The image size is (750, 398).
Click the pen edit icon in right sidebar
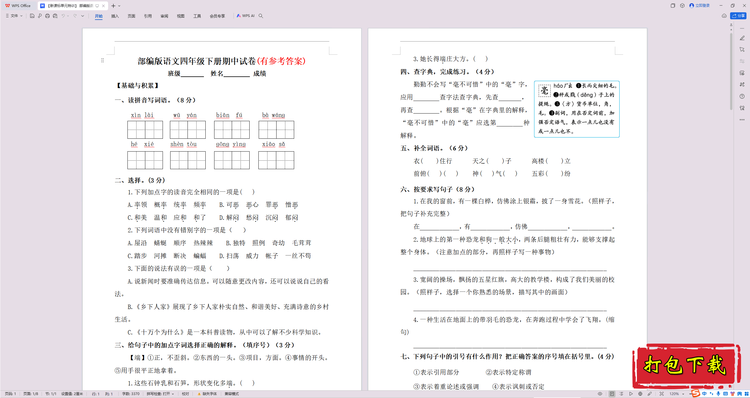pyautogui.click(x=742, y=38)
